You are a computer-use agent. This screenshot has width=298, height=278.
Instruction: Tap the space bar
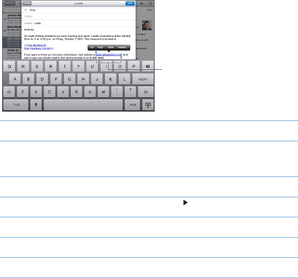pyautogui.click(x=83, y=105)
